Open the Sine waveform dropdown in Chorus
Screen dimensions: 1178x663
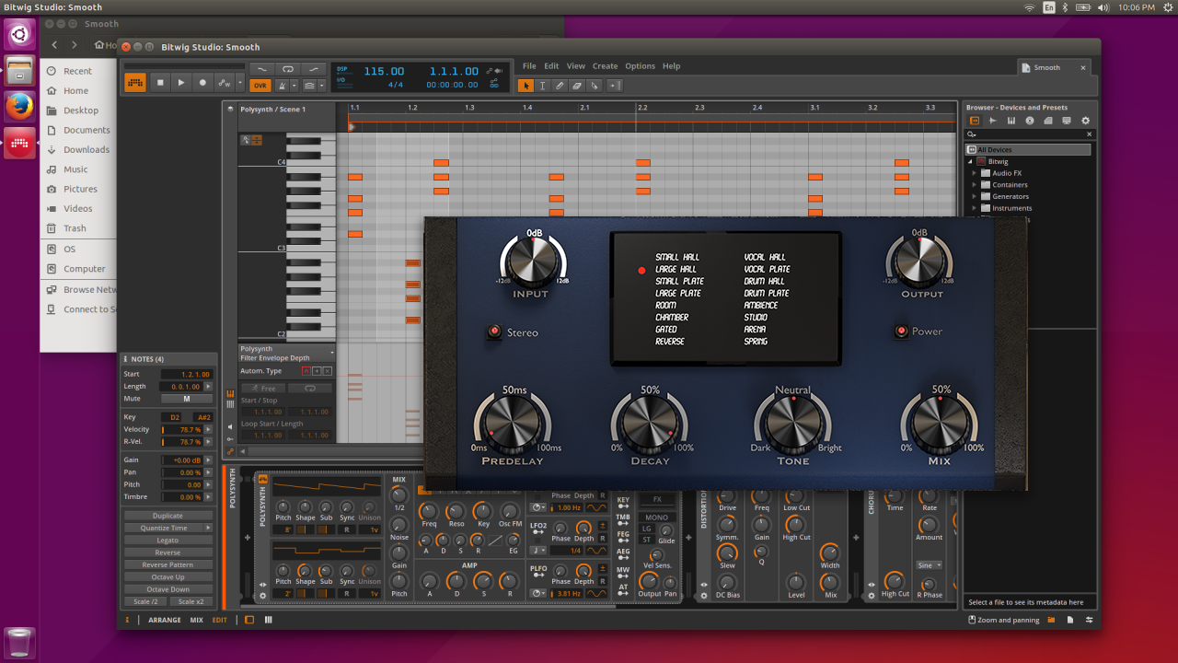pos(929,565)
